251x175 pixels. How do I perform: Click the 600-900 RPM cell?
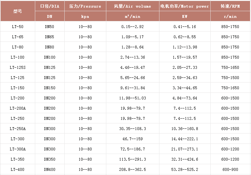230,170
